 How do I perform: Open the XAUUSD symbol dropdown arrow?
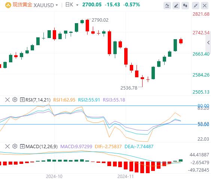(x=57, y=5)
